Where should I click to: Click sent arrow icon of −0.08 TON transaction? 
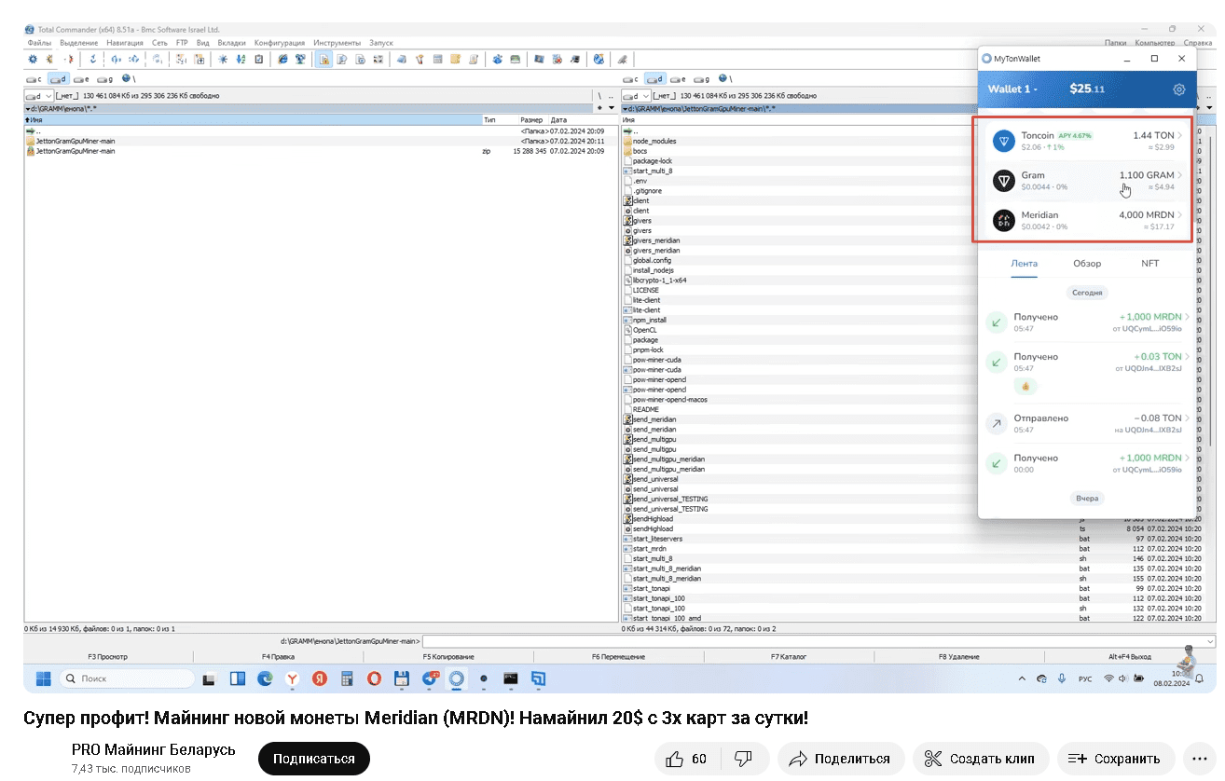(997, 423)
